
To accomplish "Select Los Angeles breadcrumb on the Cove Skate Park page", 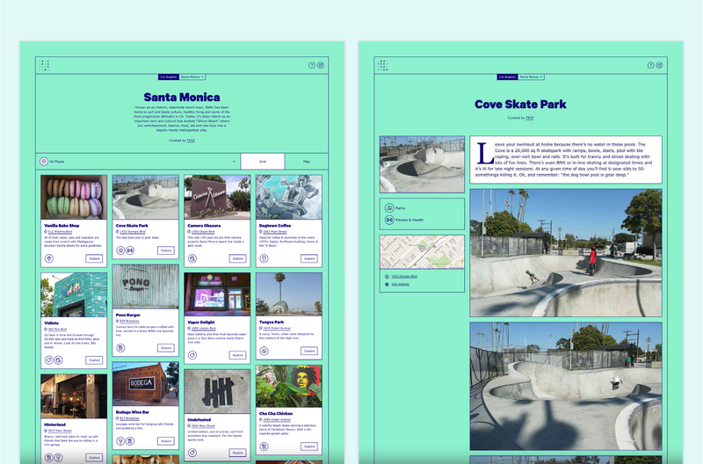I will point(508,77).
